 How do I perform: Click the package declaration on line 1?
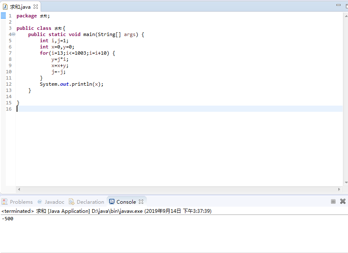click(33, 16)
